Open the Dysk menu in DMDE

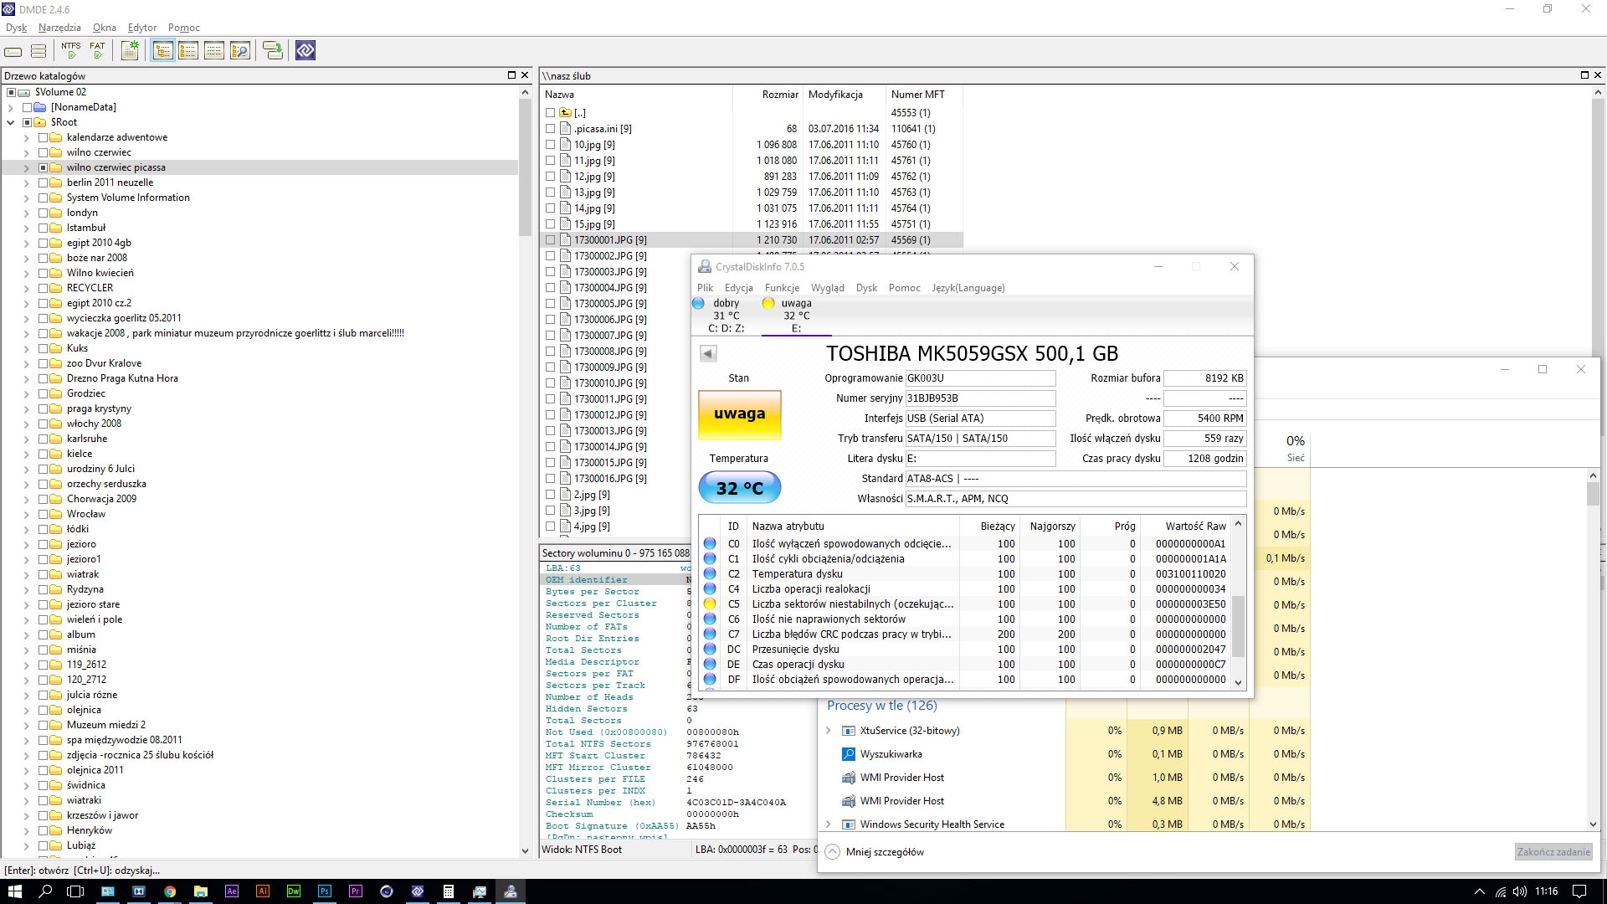[x=16, y=28]
